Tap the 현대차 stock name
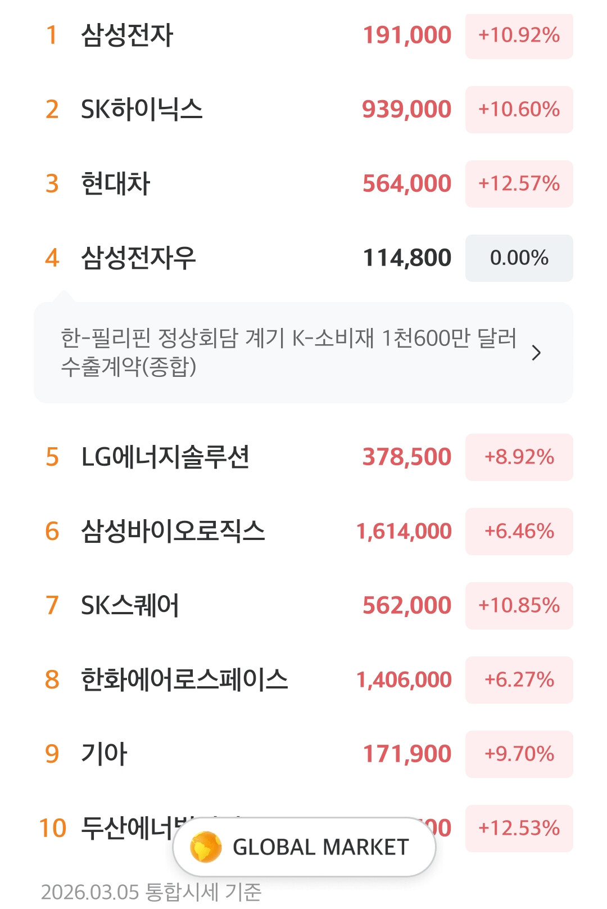 pos(116,183)
